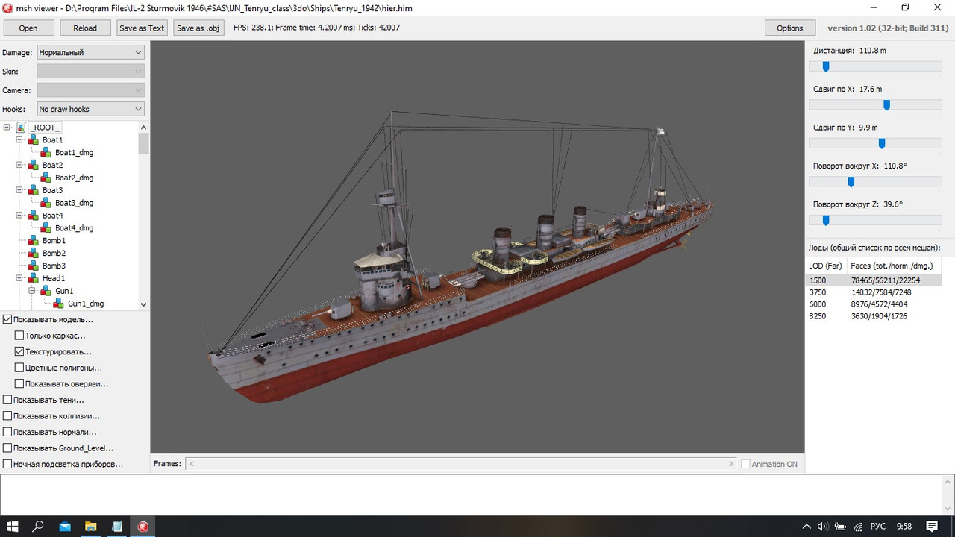Collapse the _ROOT_ tree node
The image size is (955, 537).
7,128
